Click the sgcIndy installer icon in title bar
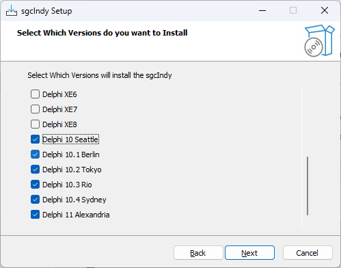341x268 pixels. point(12,10)
